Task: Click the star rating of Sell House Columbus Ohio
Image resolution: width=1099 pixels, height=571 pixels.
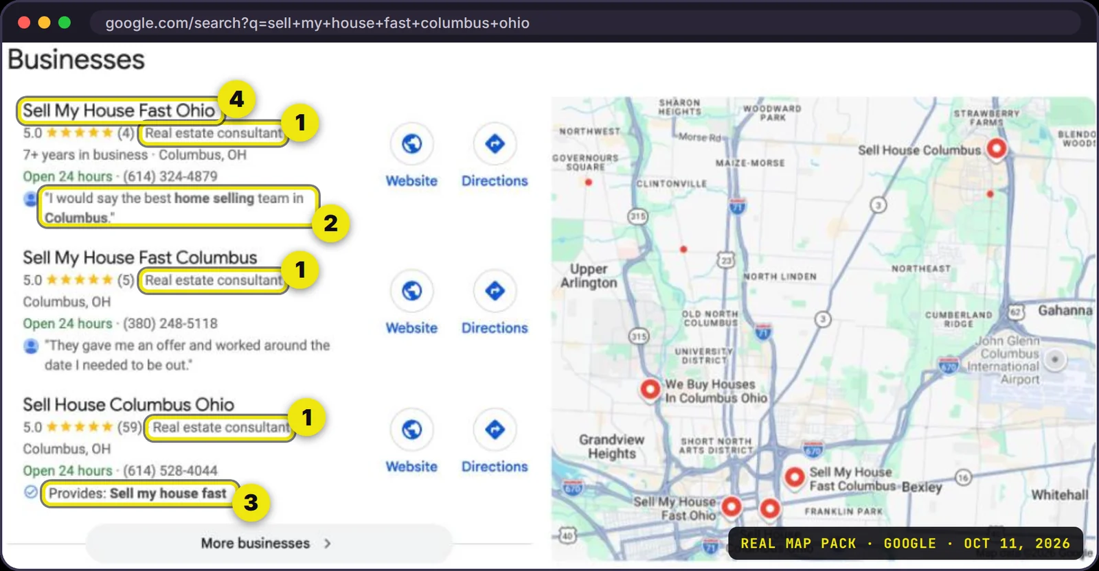Action: coord(80,427)
